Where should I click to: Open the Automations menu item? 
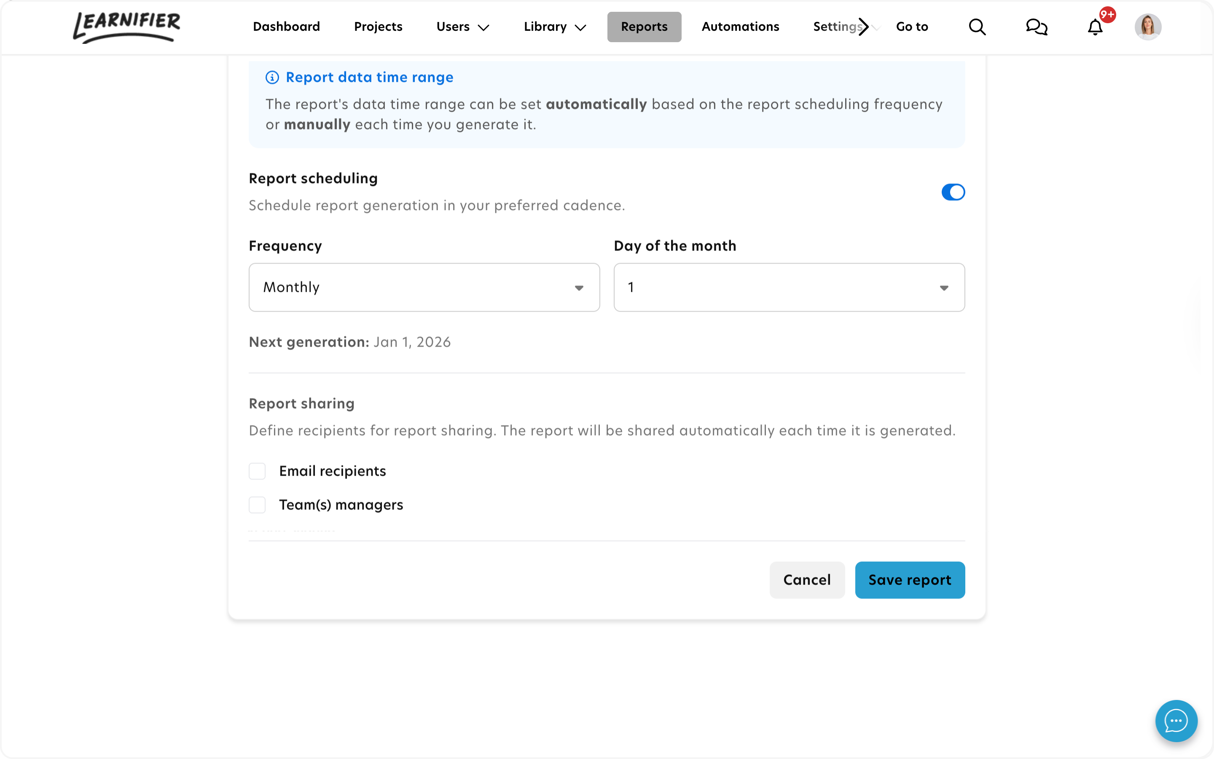(x=740, y=27)
